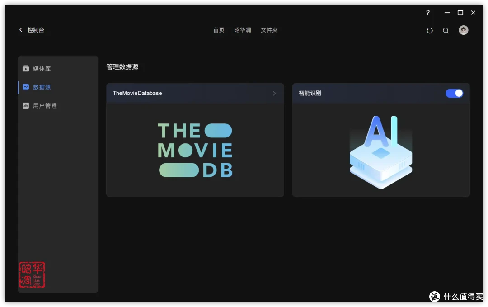Open the search magnifier icon
The image size is (488, 307).
446,30
